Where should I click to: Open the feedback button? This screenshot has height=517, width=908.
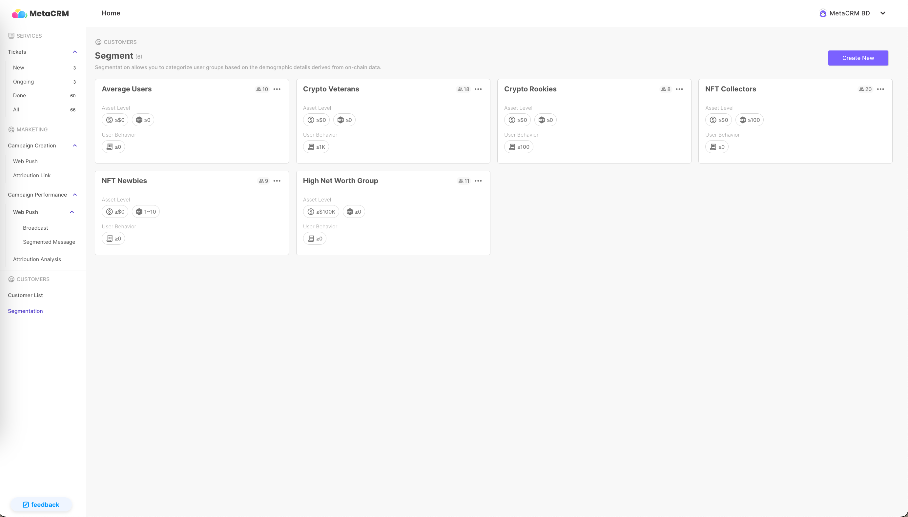click(x=41, y=505)
